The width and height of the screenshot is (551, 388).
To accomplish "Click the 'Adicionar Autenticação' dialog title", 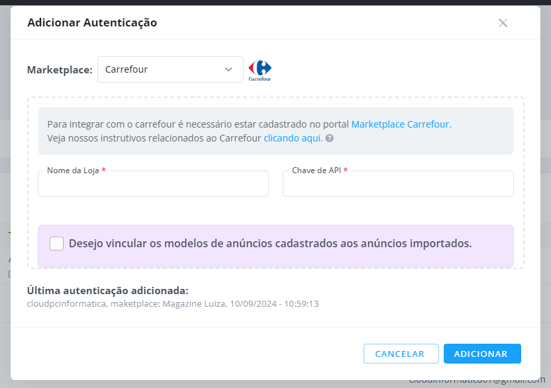I will click(x=92, y=22).
